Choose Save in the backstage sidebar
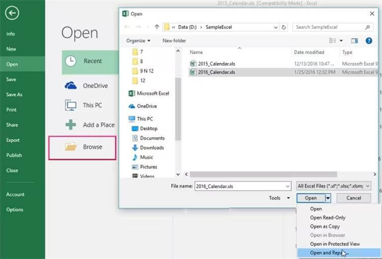Viewport: 382px width, 259px height. [x=11, y=79]
